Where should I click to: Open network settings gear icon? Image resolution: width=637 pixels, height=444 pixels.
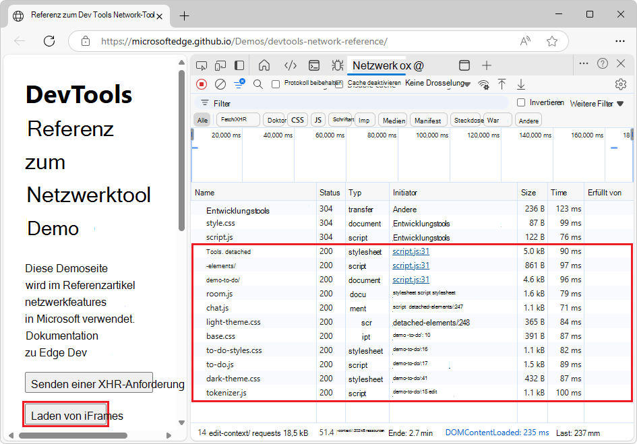point(621,84)
